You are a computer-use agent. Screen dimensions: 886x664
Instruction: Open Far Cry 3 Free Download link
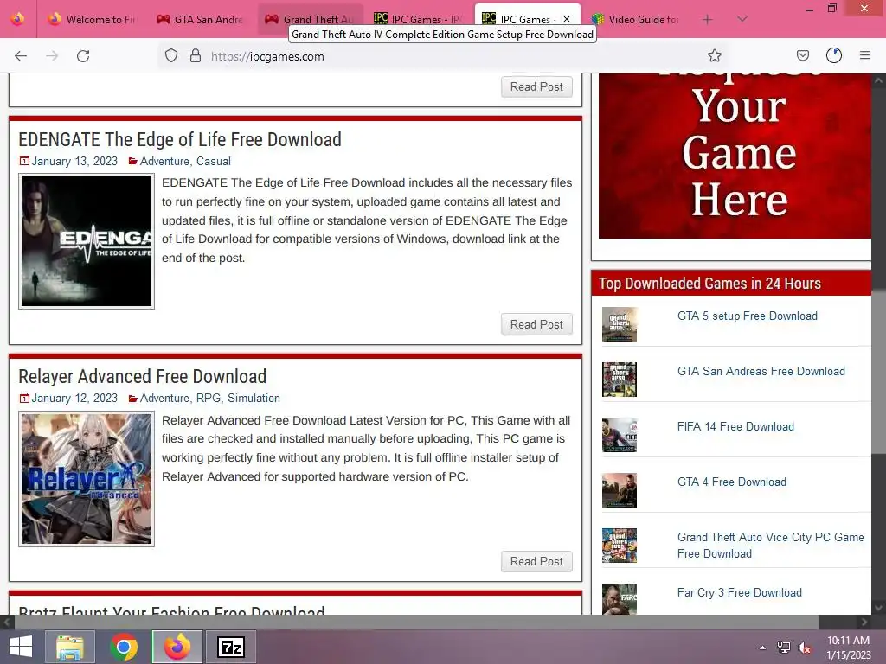(739, 593)
